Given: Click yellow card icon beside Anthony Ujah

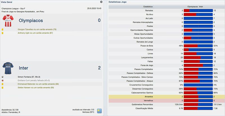Looking at the screenshot, I should pyautogui.click(x=3, y=33).
